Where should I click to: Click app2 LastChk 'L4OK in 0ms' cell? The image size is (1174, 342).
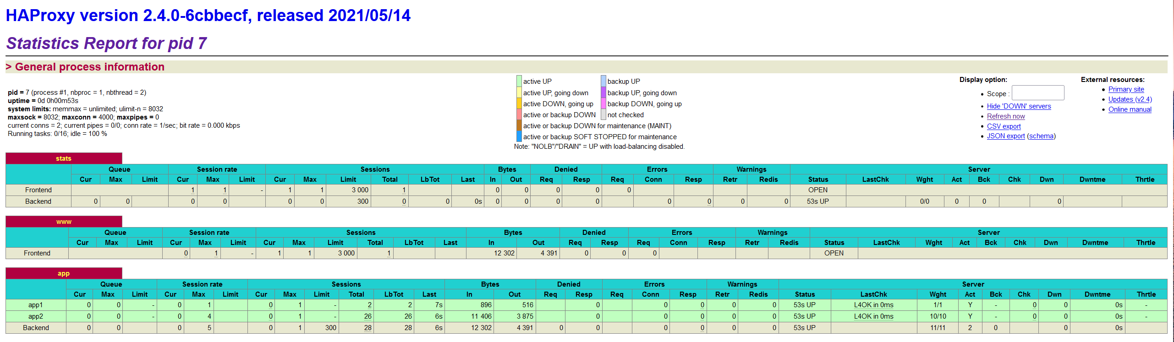point(873,316)
